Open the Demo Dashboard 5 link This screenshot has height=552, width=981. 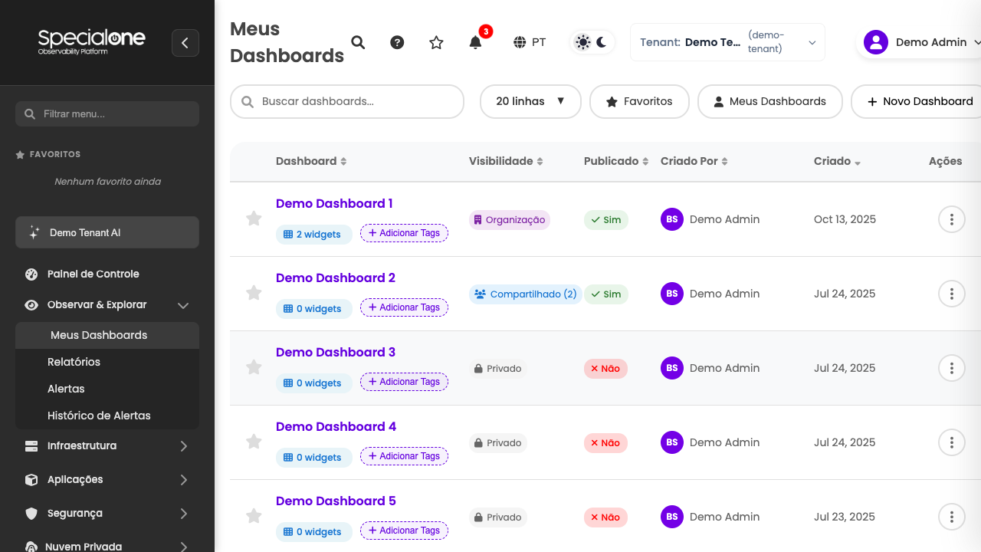click(336, 501)
